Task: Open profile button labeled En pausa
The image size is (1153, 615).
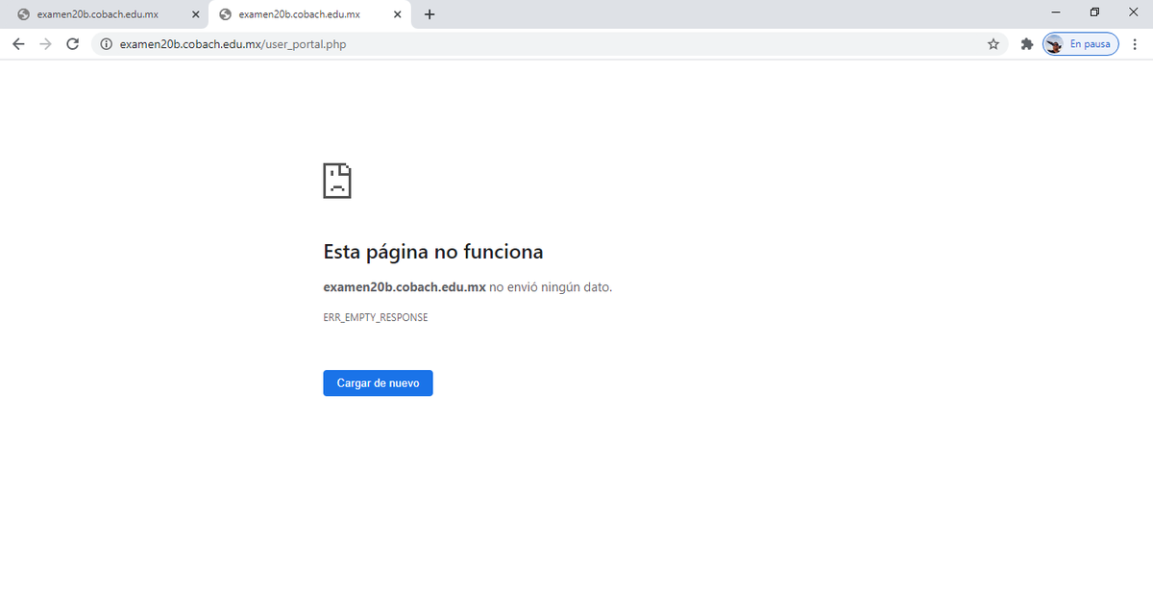Action: 1081,44
